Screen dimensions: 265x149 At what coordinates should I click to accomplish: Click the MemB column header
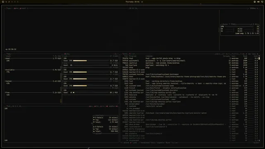pos(245,56)
